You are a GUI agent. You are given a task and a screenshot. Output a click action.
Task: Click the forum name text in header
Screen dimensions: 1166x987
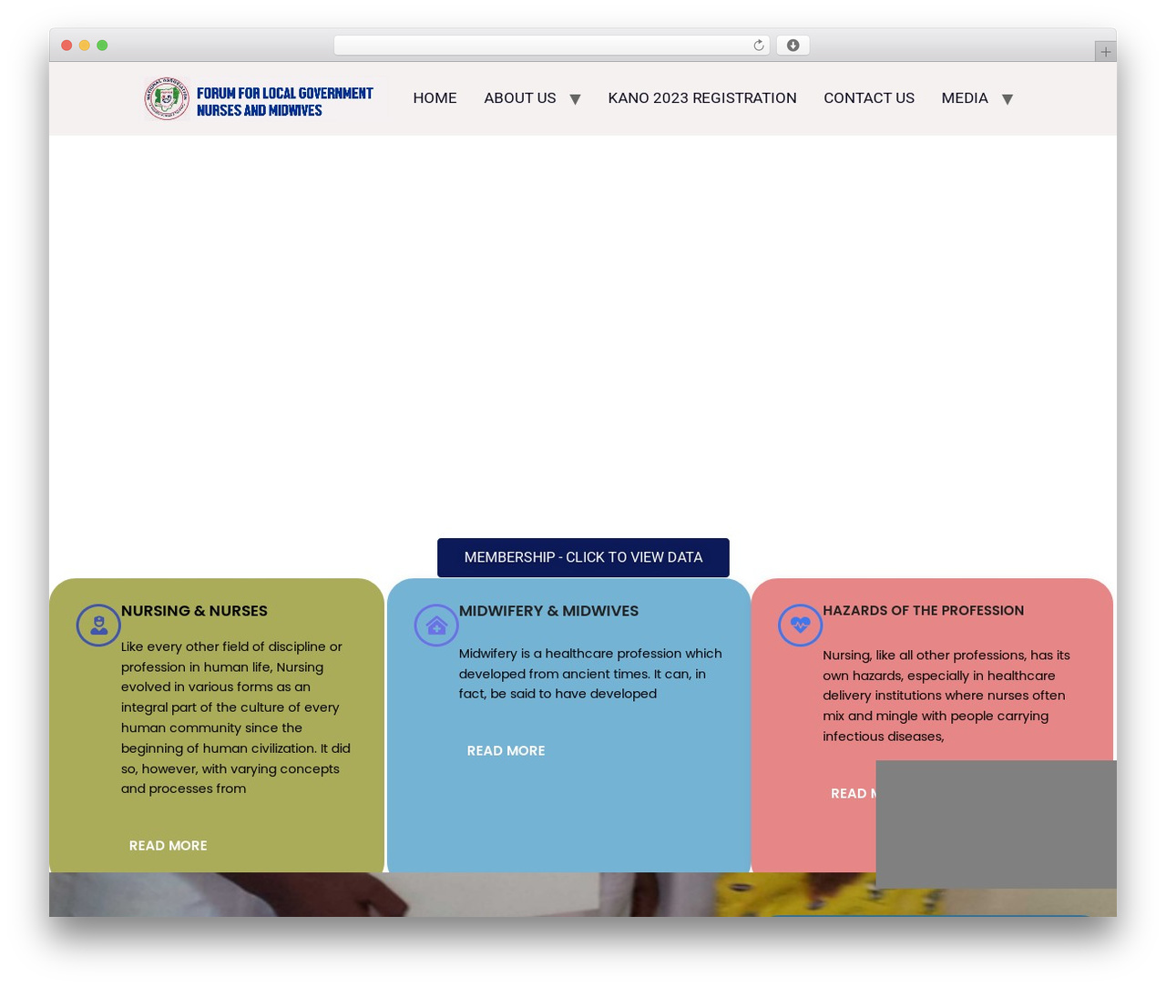coord(284,102)
